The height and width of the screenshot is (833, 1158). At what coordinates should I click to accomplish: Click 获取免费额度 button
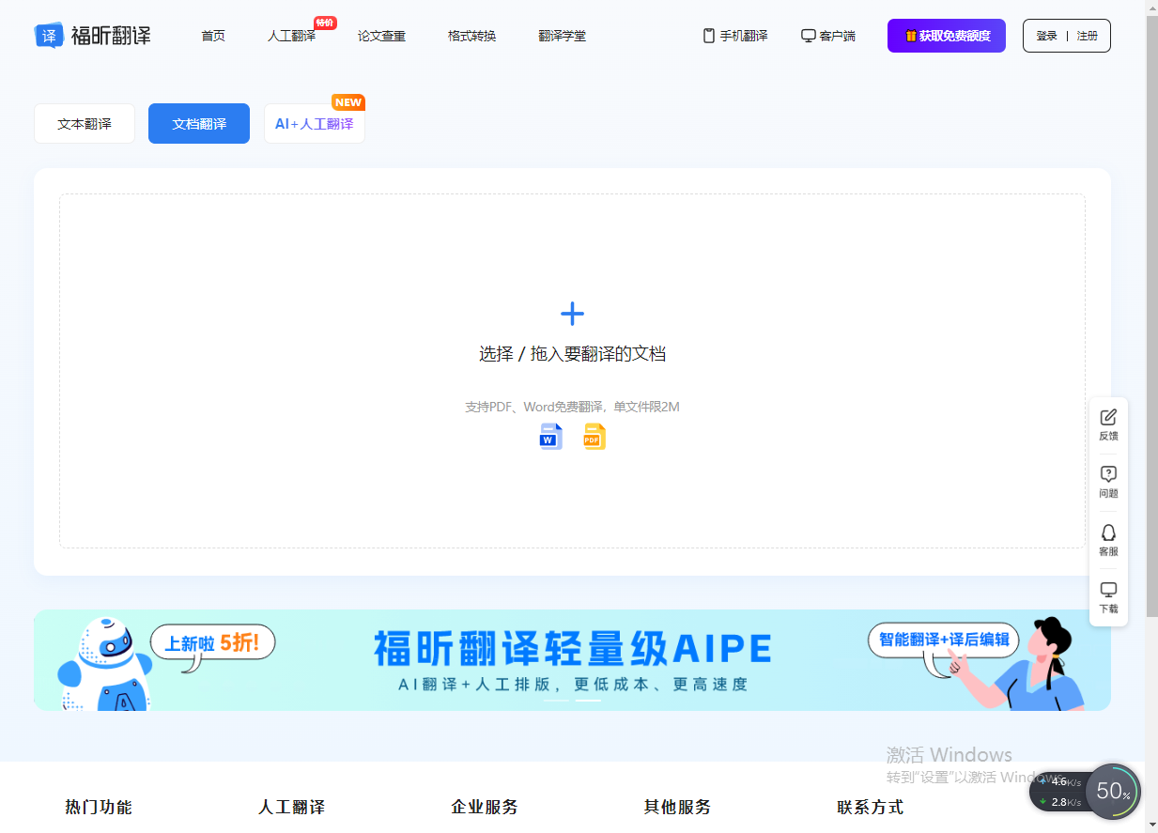point(946,36)
